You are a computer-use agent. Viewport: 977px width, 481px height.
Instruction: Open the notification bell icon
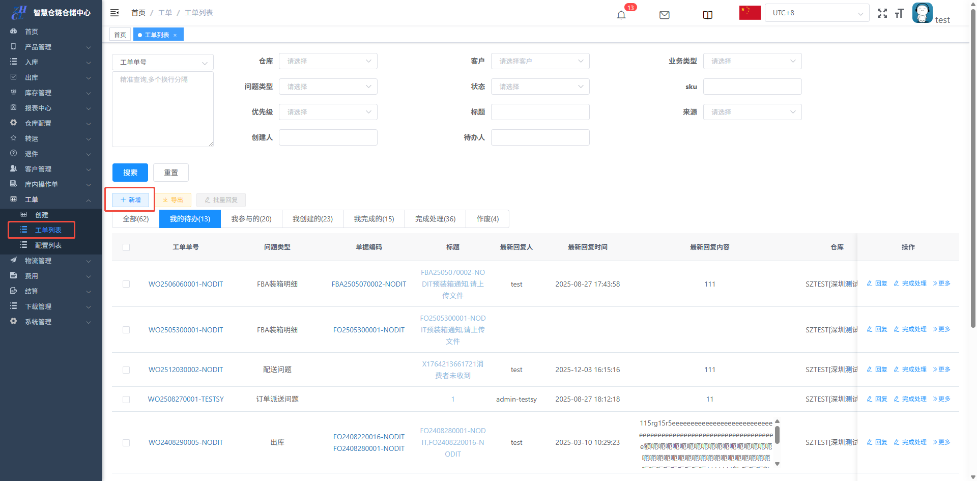click(x=621, y=15)
